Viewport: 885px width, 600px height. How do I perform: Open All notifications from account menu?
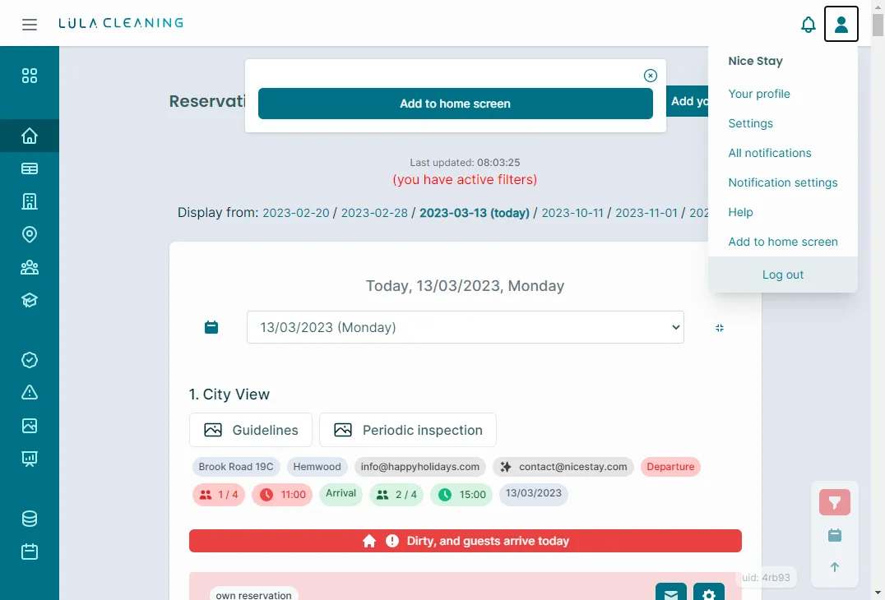pyautogui.click(x=770, y=153)
